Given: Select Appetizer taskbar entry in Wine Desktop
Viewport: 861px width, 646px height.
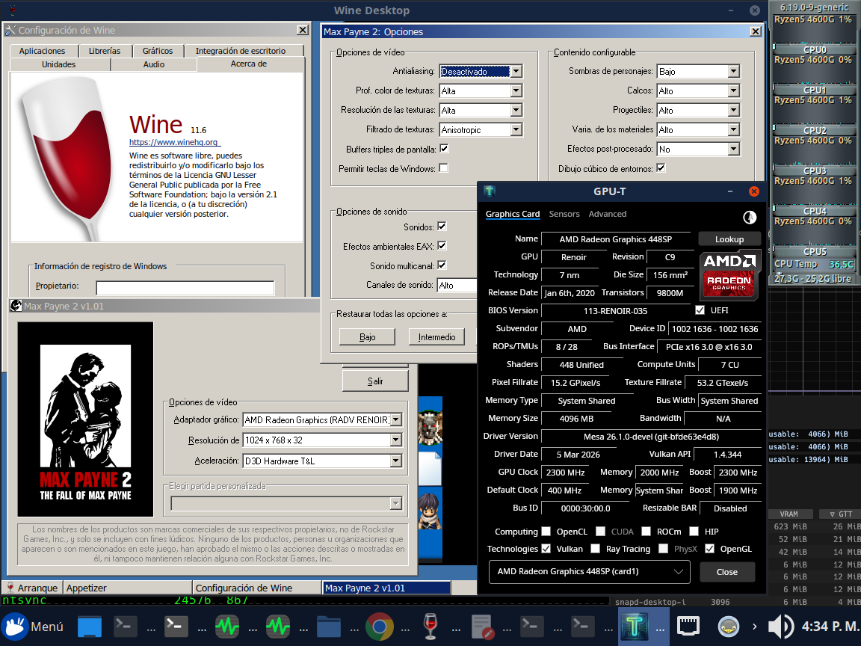Looking at the screenshot, I should pyautogui.click(x=127, y=588).
